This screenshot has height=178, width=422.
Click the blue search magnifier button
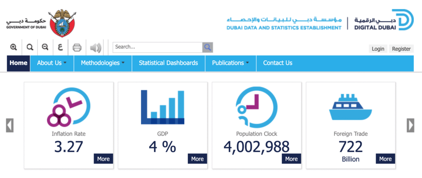tap(207, 47)
